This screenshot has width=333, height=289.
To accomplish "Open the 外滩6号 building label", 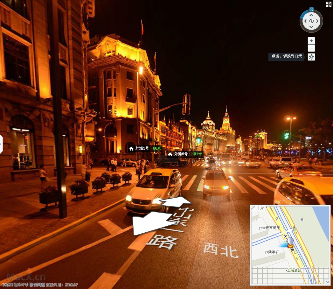I will (184, 154).
